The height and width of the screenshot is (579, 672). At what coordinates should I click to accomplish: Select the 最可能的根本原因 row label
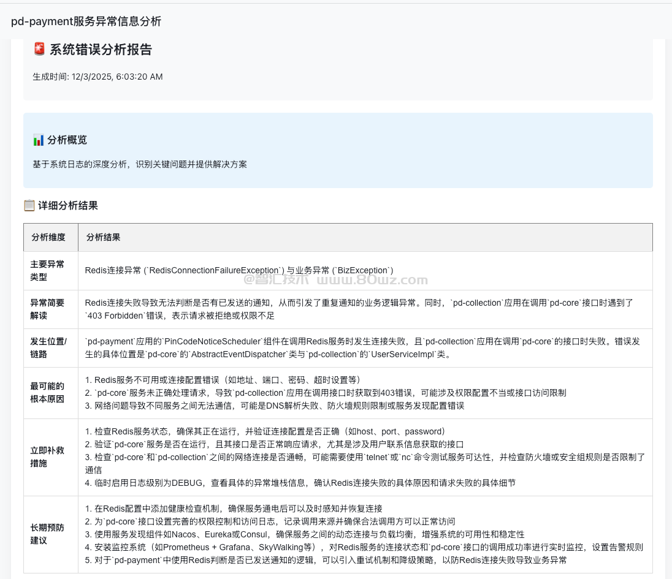pos(47,392)
